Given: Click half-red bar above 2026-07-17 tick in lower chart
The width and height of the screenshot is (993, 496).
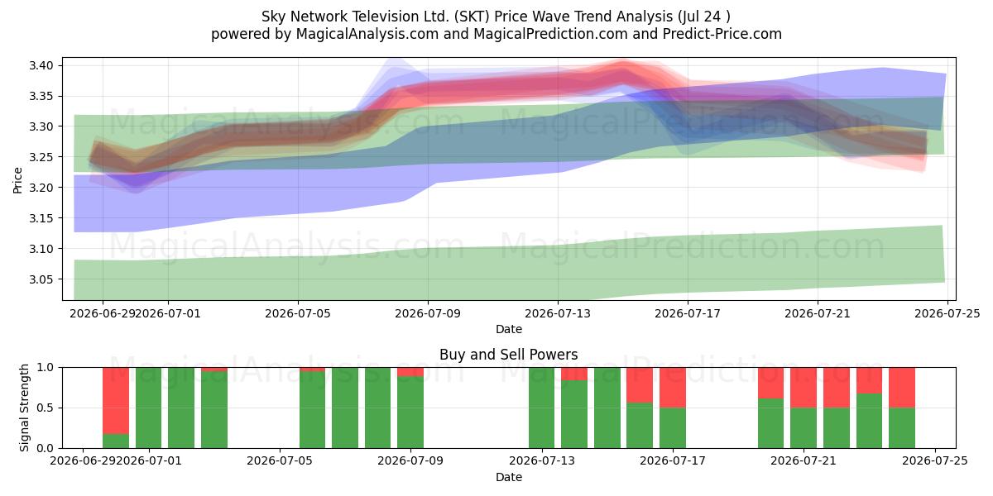Looking at the screenshot, I should pyautogui.click(x=673, y=408).
